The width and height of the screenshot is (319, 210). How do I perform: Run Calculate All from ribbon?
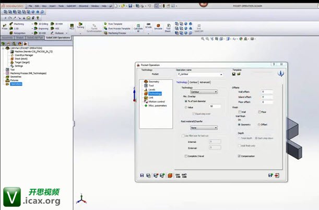point(138,28)
